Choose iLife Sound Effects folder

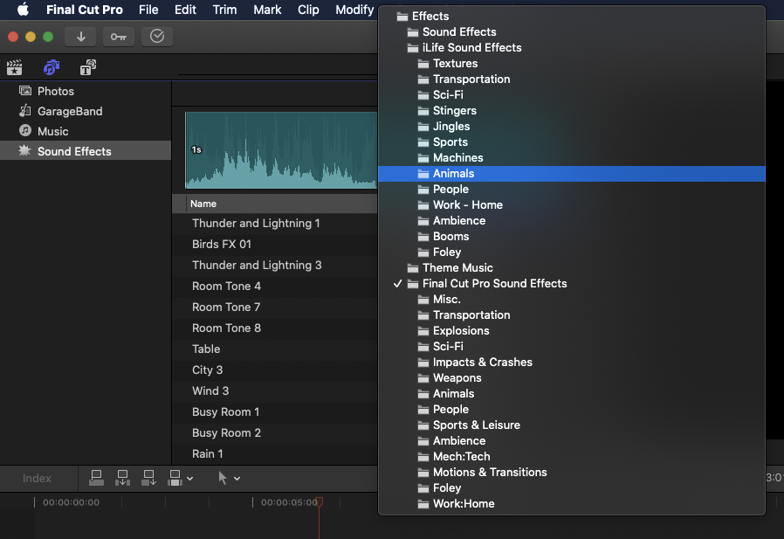572,47
